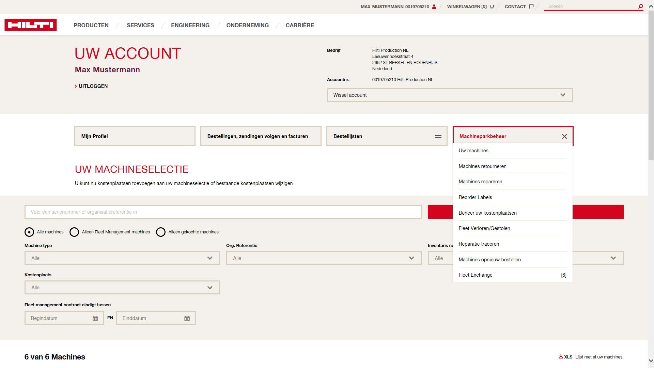Image resolution: width=654 pixels, height=368 pixels.
Task: Select Uw machines menu entry
Action: pyautogui.click(x=512, y=151)
